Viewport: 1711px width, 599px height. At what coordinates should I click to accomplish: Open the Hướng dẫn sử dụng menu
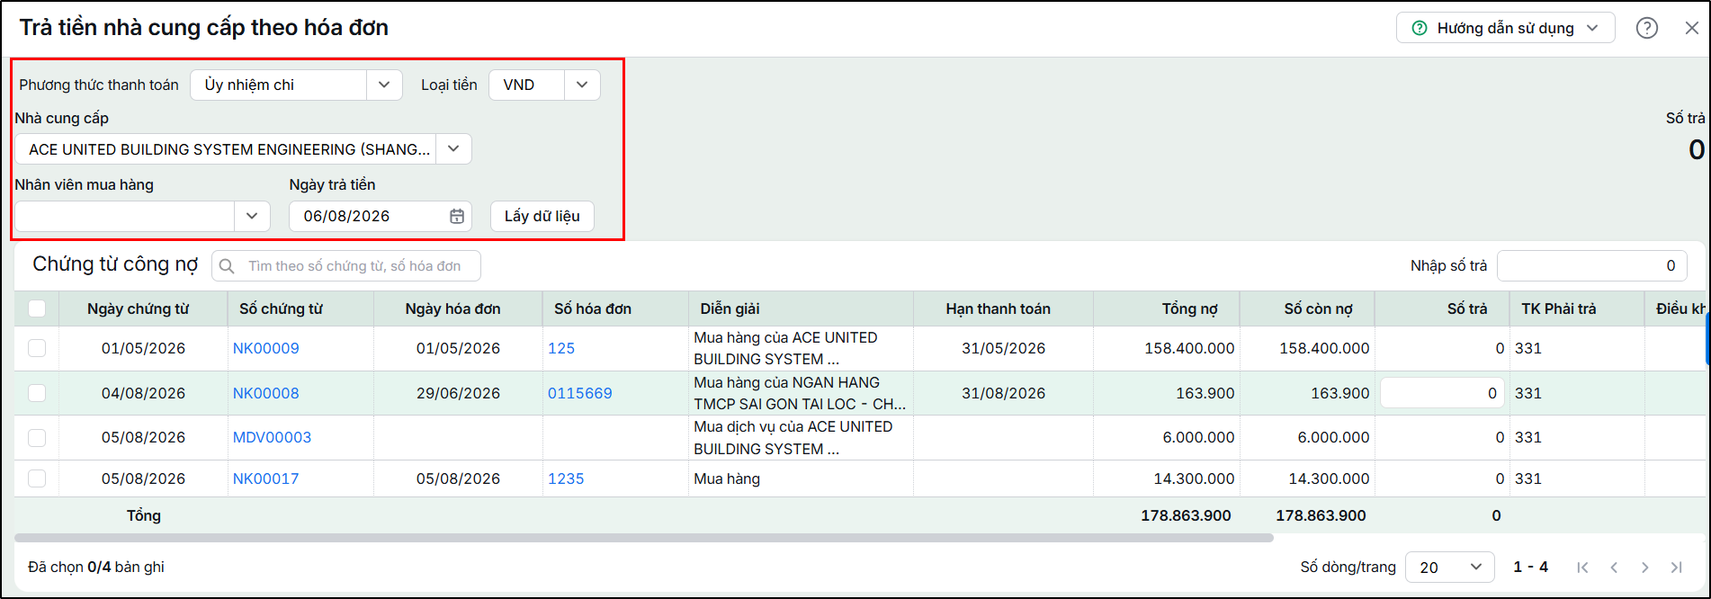tap(1505, 28)
